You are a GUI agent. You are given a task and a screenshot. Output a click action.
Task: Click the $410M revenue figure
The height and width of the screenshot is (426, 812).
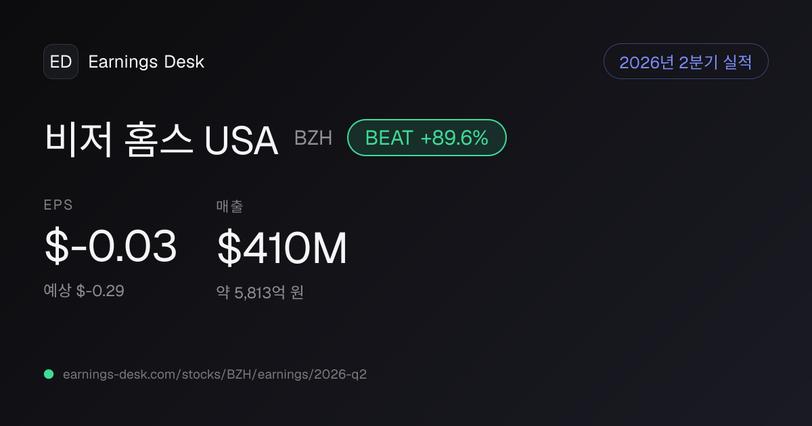click(282, 248)
